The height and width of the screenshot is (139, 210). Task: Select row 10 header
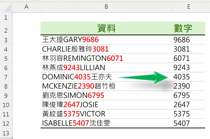[6, 105]
